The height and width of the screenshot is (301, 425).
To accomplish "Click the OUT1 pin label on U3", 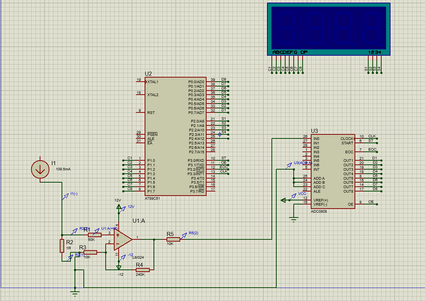I will coord(348,161).
